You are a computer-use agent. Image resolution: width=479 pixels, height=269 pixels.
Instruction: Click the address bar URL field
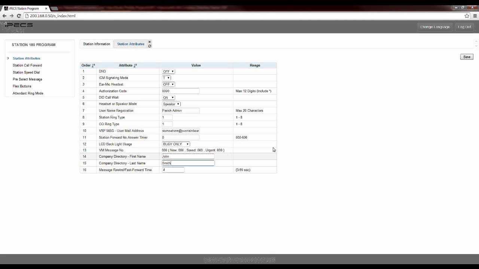pos(243,16)
